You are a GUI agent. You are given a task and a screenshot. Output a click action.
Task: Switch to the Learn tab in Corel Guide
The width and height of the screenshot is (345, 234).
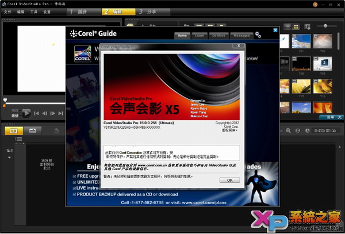point(200,36)
